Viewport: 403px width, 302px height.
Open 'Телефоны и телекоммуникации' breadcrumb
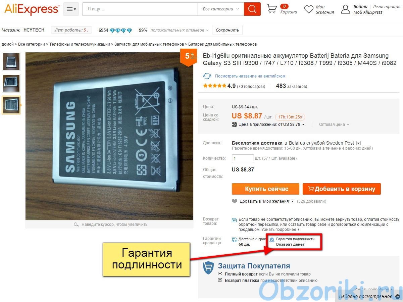(x=80, y=44)
